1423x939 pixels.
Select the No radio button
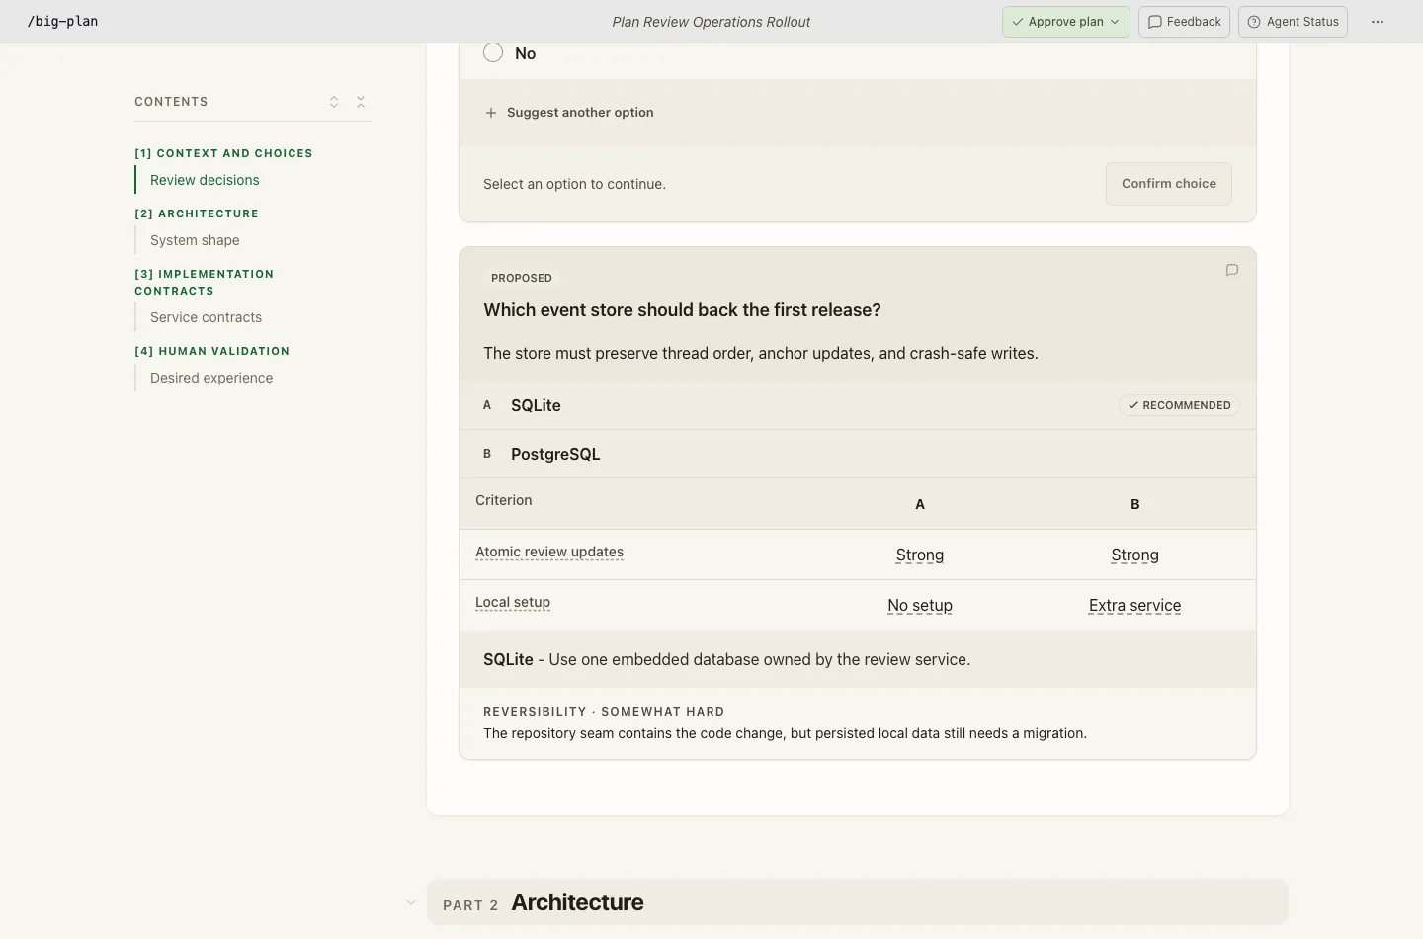[x=493, y=53]
